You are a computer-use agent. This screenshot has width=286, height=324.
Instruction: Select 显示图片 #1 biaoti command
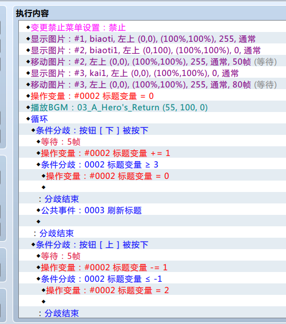(152, 39)
